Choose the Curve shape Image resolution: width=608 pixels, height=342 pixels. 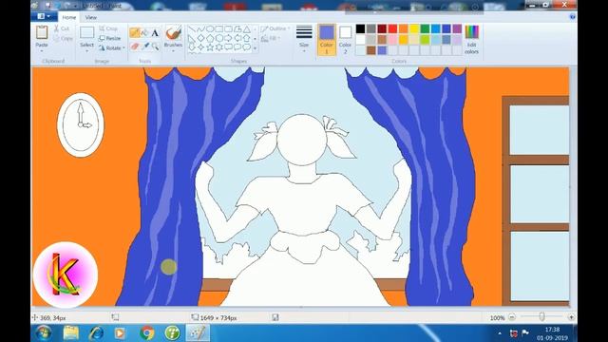pos(200,29)
